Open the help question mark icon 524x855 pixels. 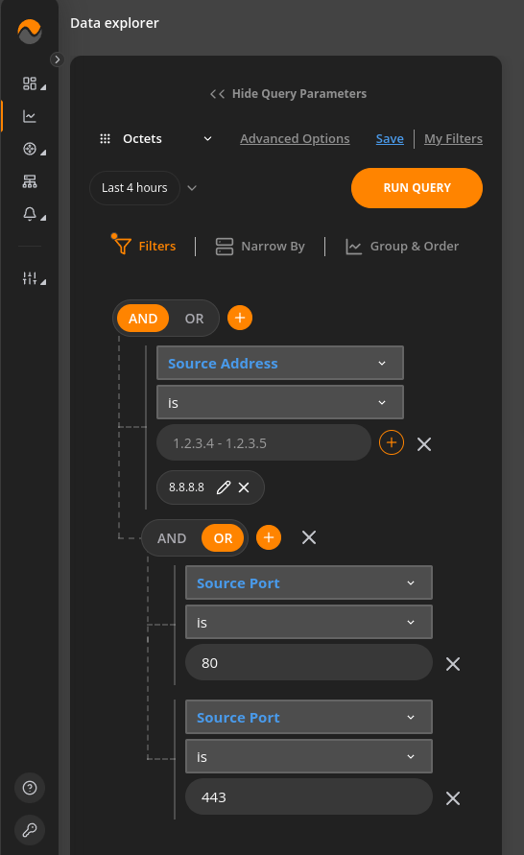tap(30, 788)
